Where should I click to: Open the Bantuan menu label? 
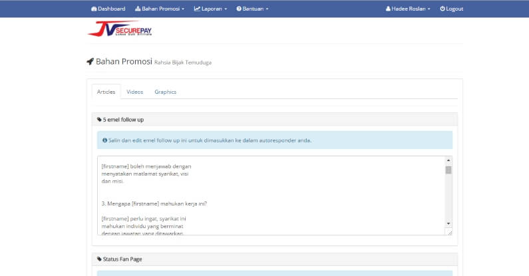pos(253,9)
